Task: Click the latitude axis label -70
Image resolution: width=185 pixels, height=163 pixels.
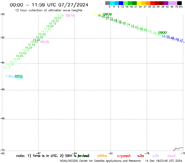Action: coord(2,150)
